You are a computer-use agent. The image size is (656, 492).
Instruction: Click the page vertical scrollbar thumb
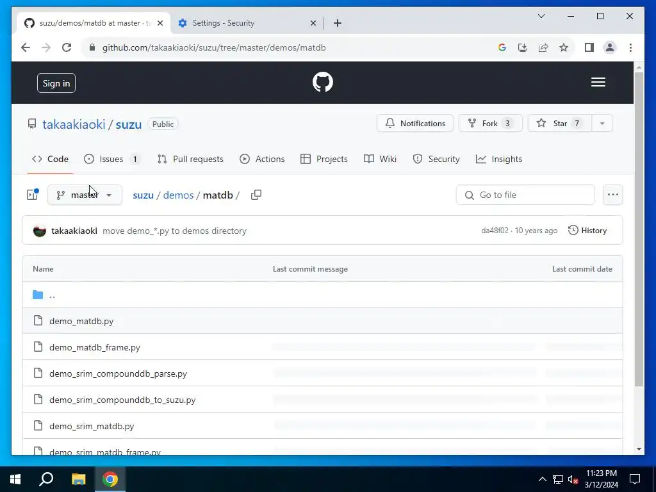(639, 229)
